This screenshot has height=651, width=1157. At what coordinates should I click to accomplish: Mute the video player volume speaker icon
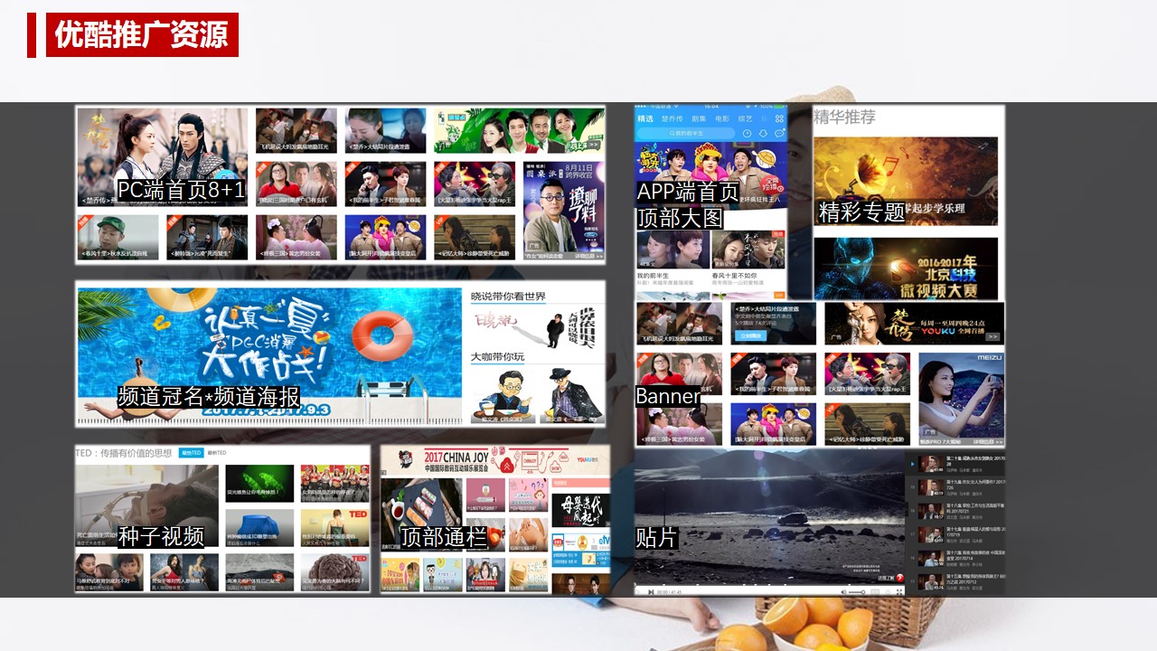coord(843,591)
